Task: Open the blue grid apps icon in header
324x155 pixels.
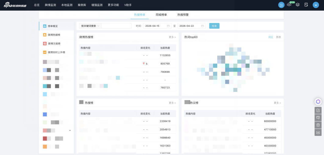Action: [x=281, y=5]
